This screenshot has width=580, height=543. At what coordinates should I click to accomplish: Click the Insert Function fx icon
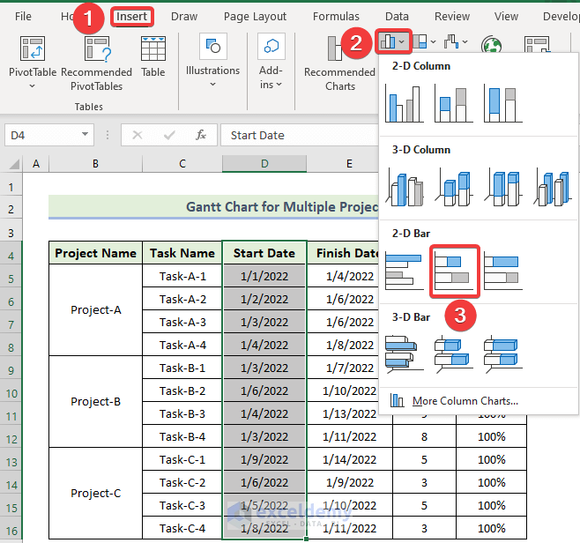click(201, 135)
